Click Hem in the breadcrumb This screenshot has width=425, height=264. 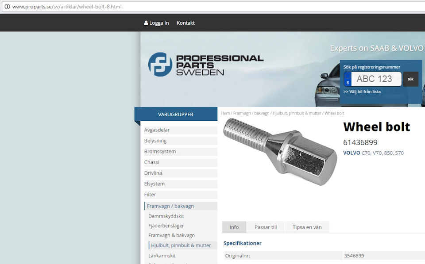(225, 113)
